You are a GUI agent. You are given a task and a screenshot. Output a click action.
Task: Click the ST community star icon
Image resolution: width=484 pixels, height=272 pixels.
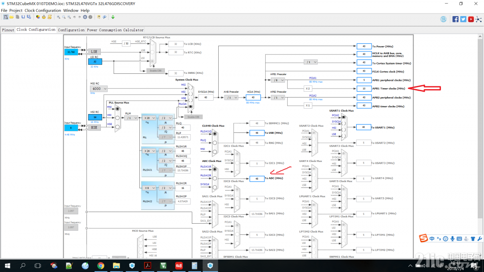(x=479, y=19)
